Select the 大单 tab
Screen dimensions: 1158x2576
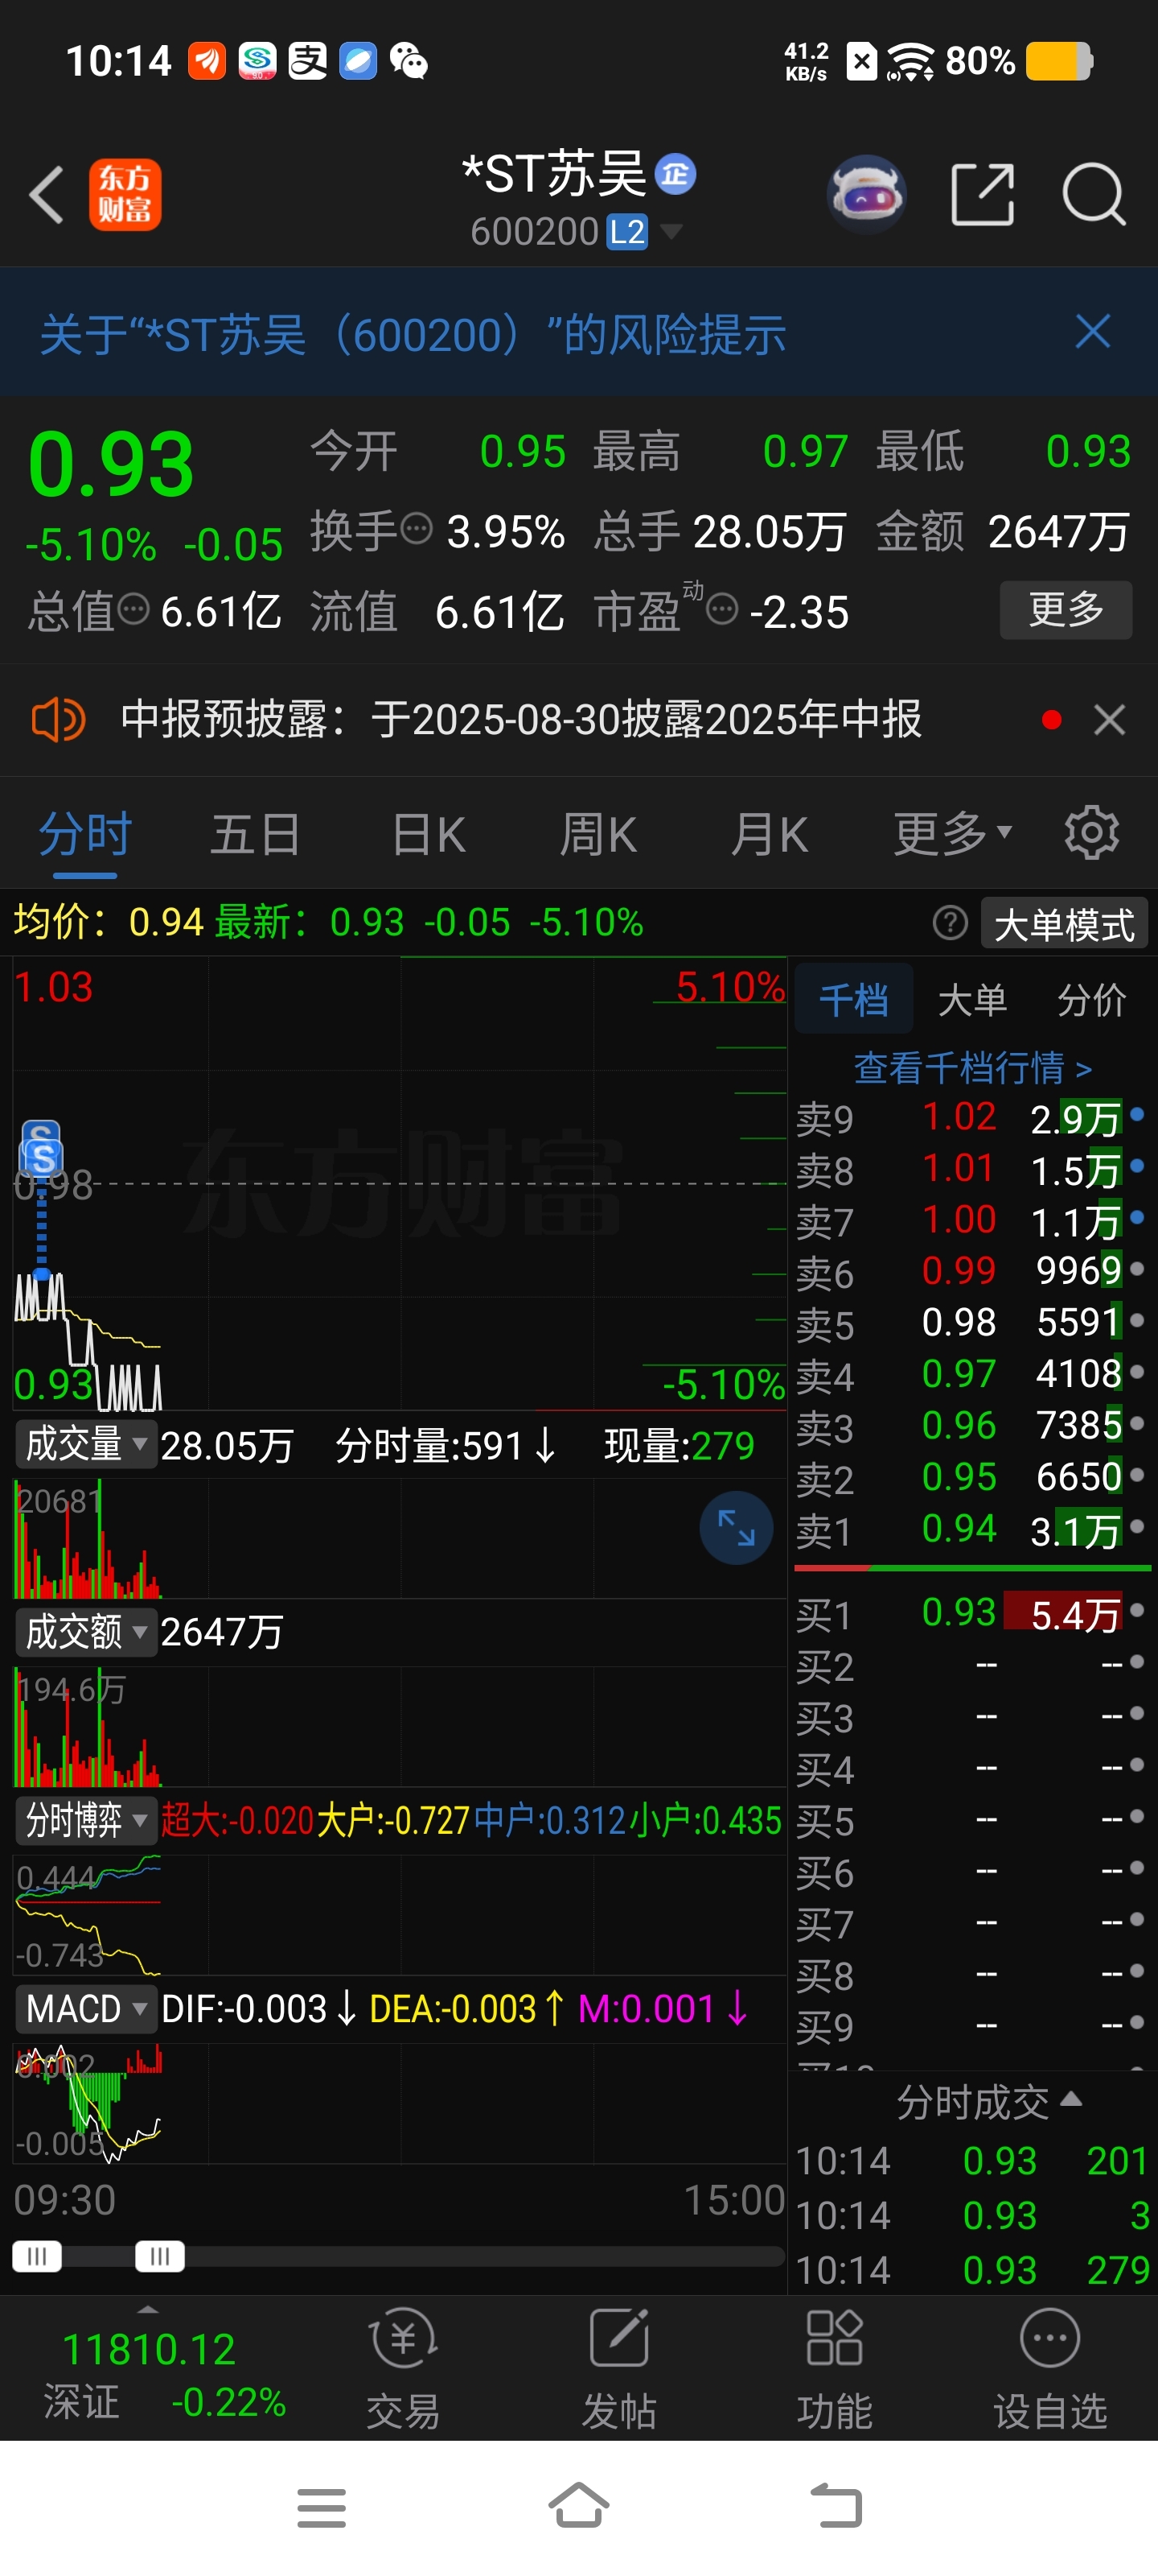coord(972,999)
